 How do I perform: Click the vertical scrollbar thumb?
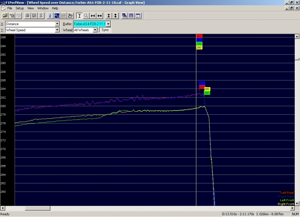[x=297, y=59]
